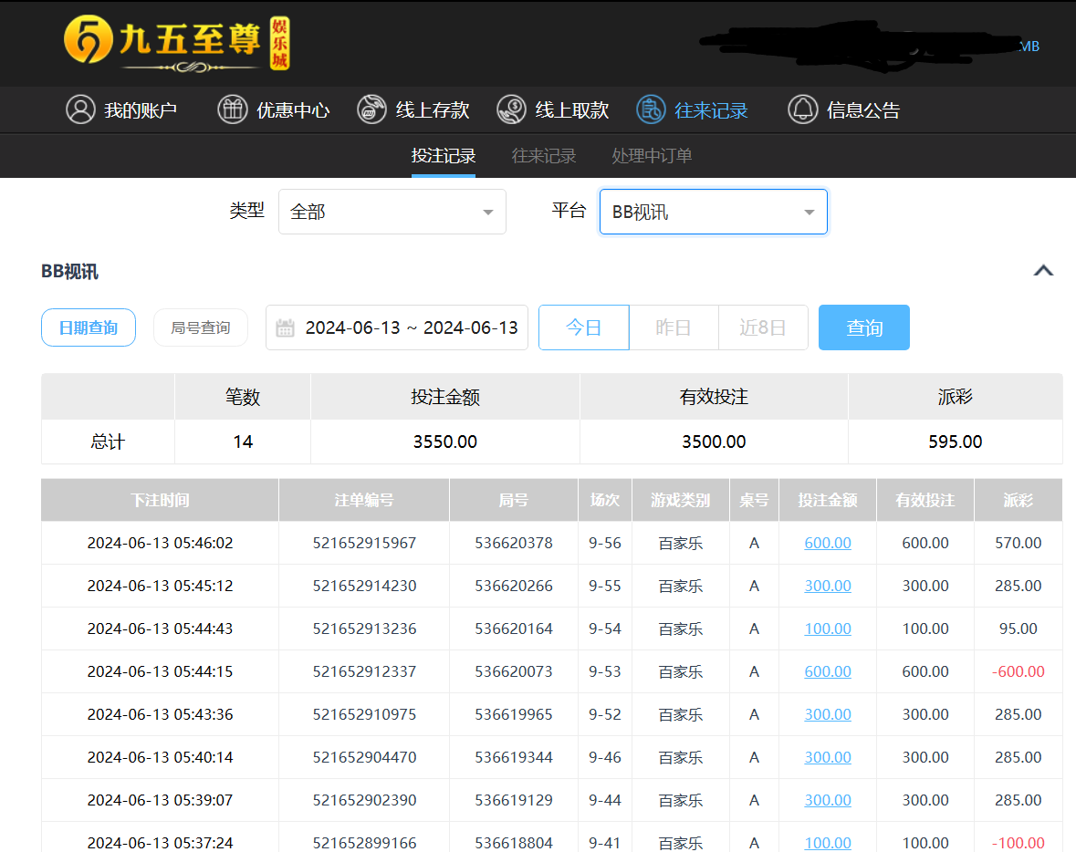Screen dimensions: 1076x852
Task: Collapse the BB视讯 section chevron
Action: tap(1043, 271)
